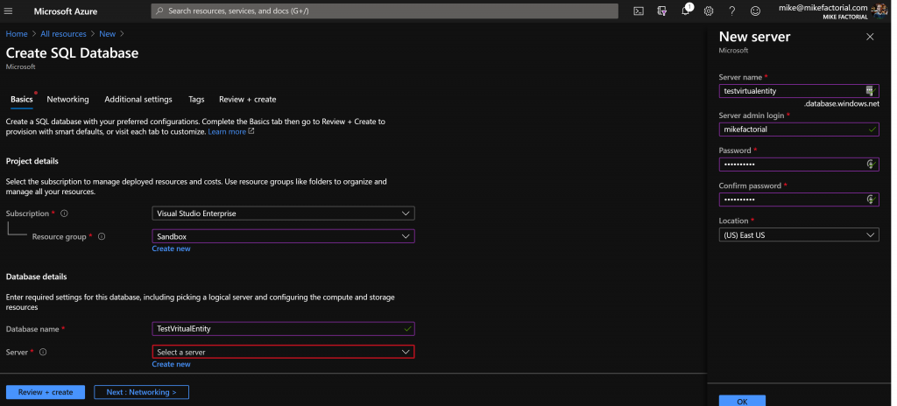Click the Resource group info icon

point(102,236)
